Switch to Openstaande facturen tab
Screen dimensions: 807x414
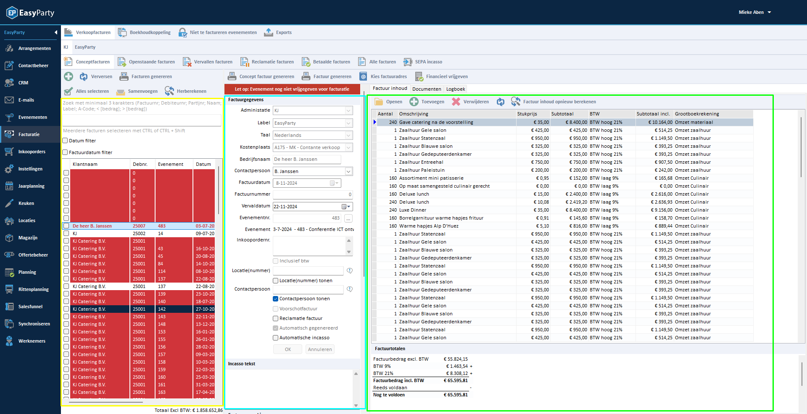pyautogui.click(x=146, y=62)
